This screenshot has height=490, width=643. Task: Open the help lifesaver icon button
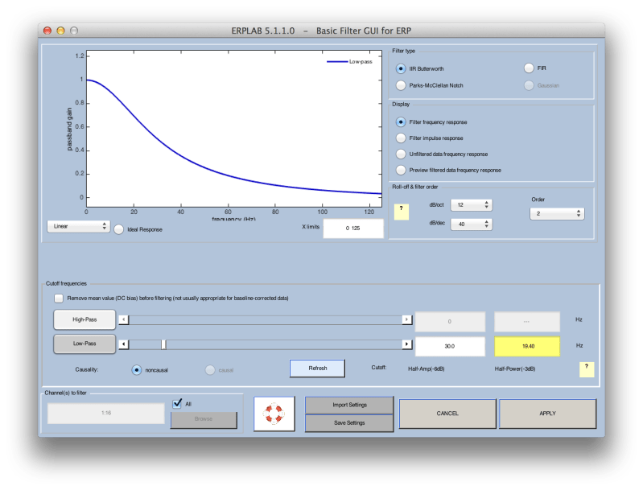click(274, 414)
